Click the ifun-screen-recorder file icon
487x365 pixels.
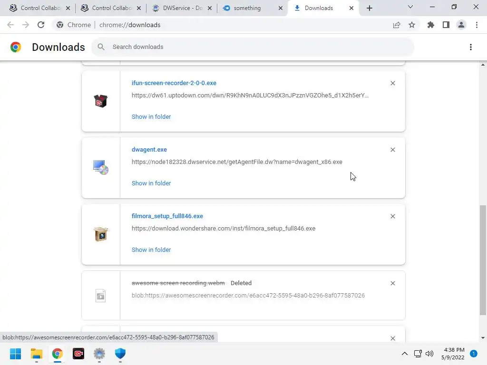click(101, 101)
